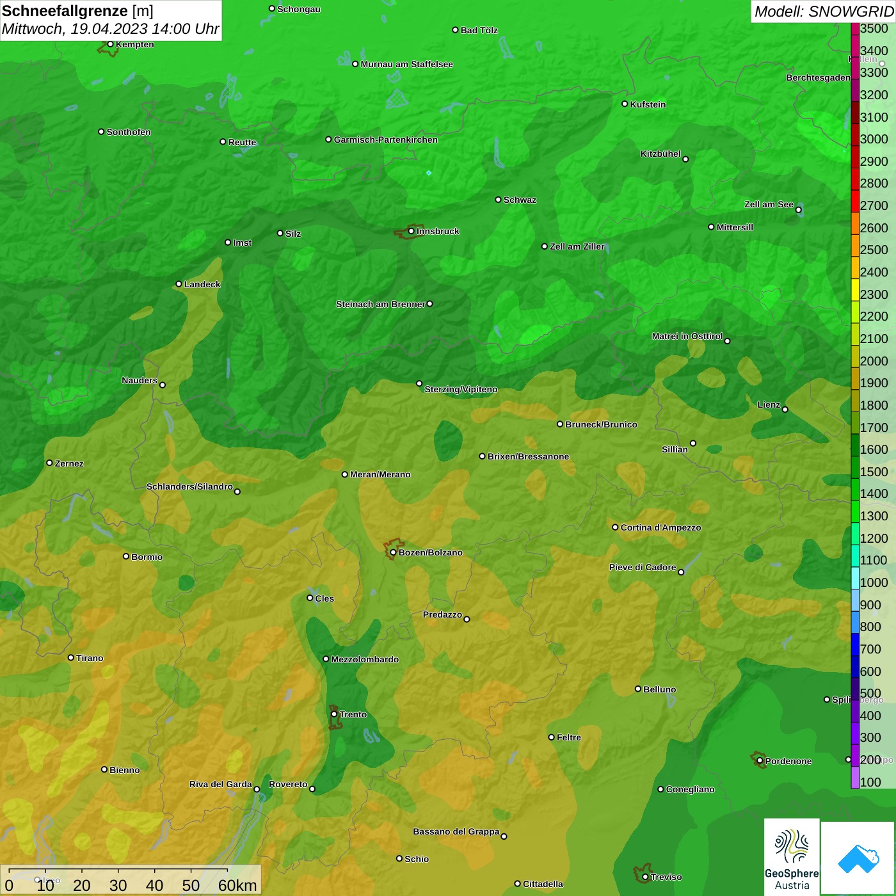Pick the Lienz location marker

(785, 410)
